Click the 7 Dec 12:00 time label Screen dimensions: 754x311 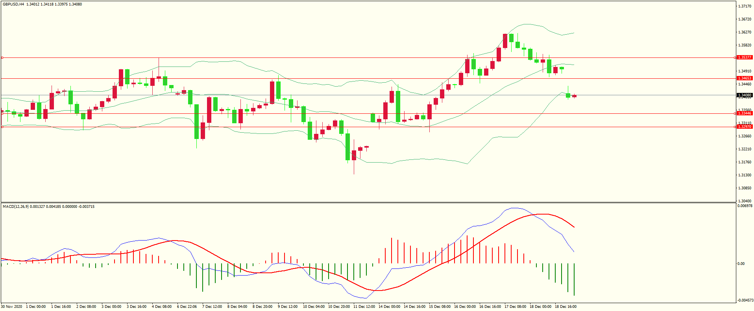point(213,307)
